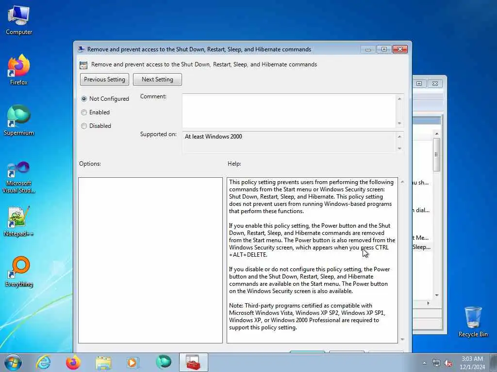This screenshot has width=497, height=372.
Task: Click Comment box scroll down arrow
Action: point(399,124)
